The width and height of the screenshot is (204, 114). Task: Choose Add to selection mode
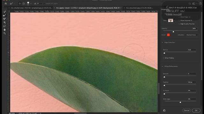pos(20,3)
